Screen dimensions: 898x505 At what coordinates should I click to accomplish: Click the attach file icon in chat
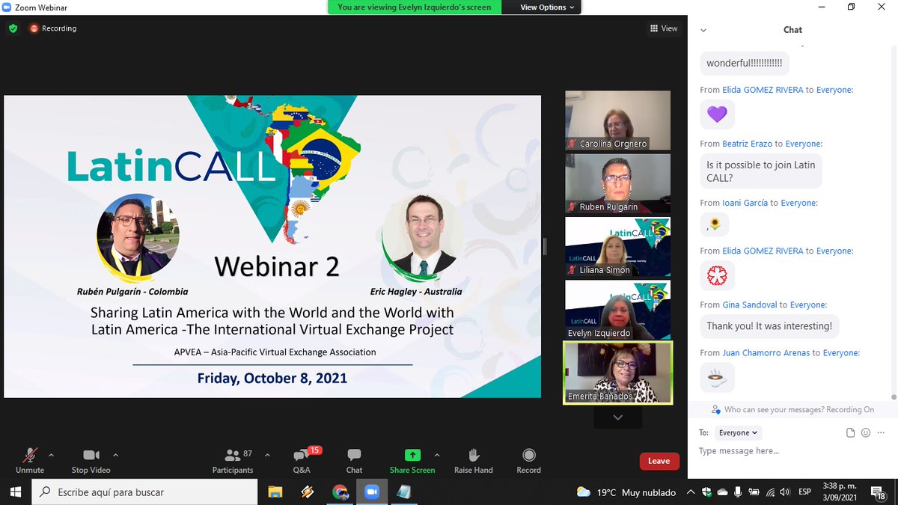click(x=850, y=432)
